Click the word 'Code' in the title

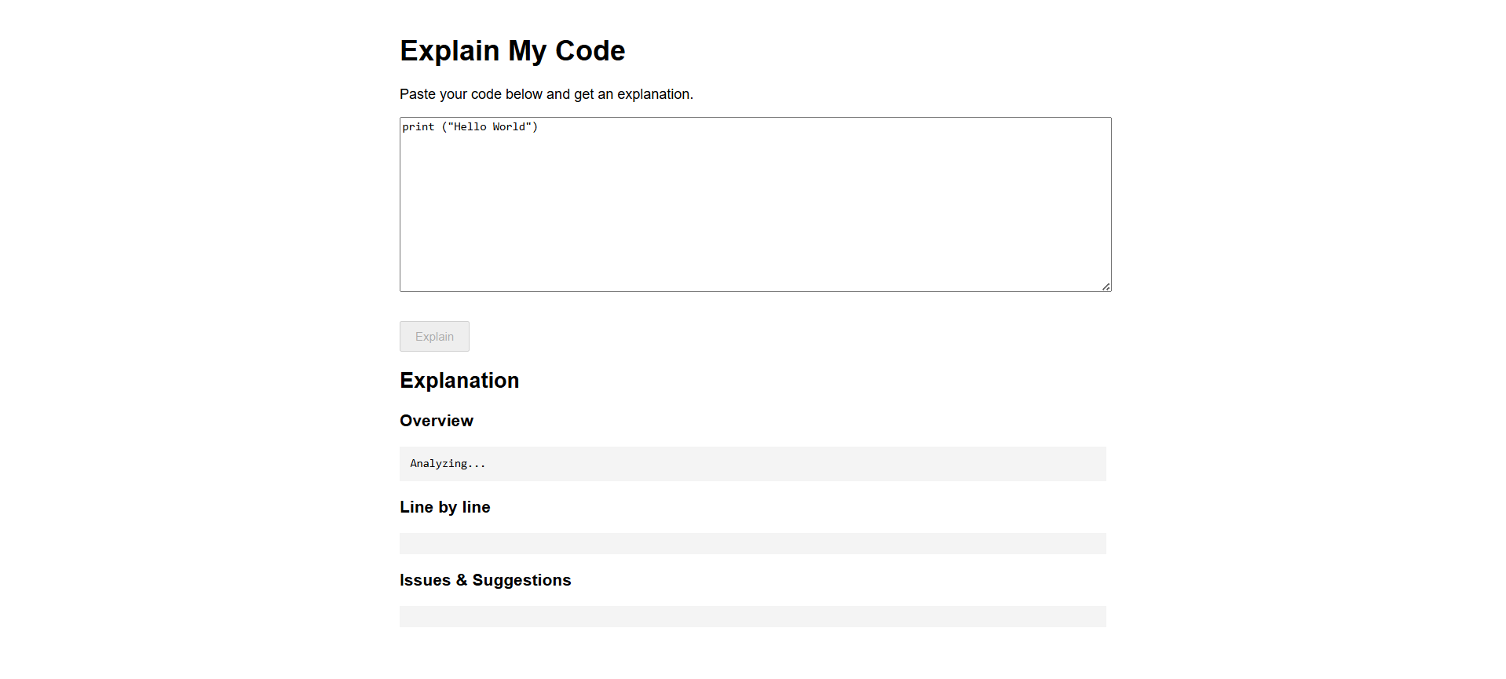(590, 51)
